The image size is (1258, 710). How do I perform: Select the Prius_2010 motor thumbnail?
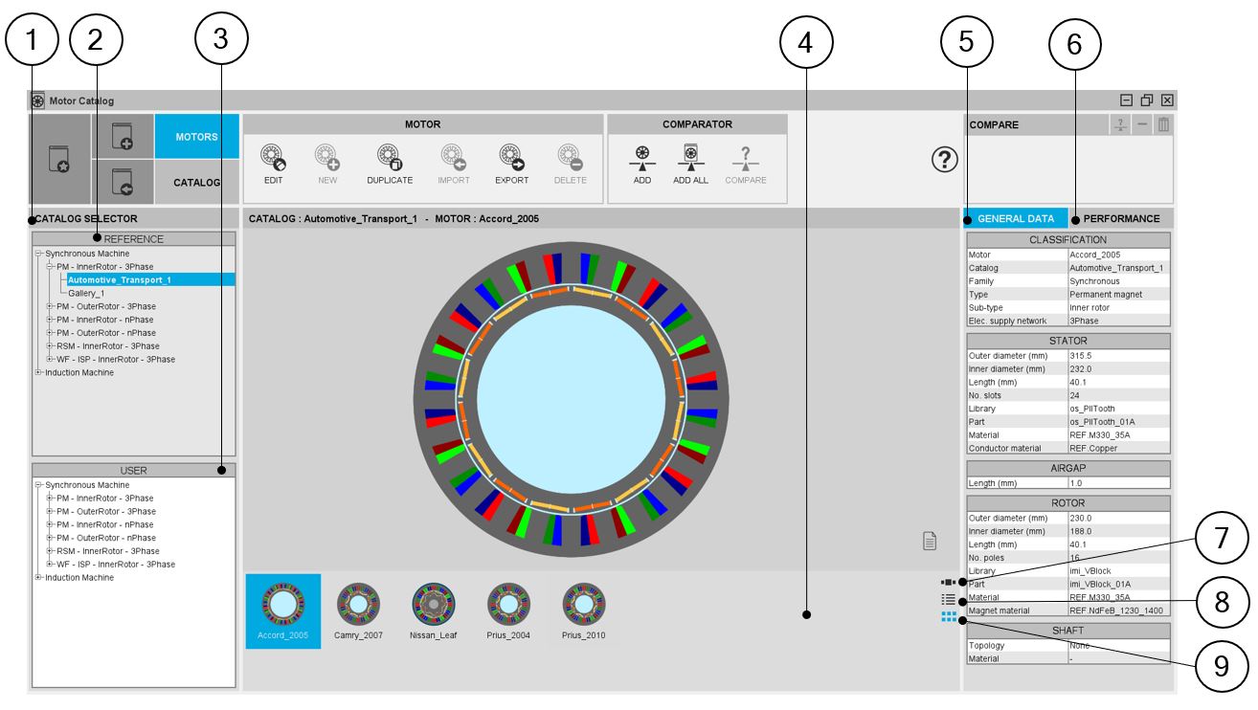click(583, 611)
